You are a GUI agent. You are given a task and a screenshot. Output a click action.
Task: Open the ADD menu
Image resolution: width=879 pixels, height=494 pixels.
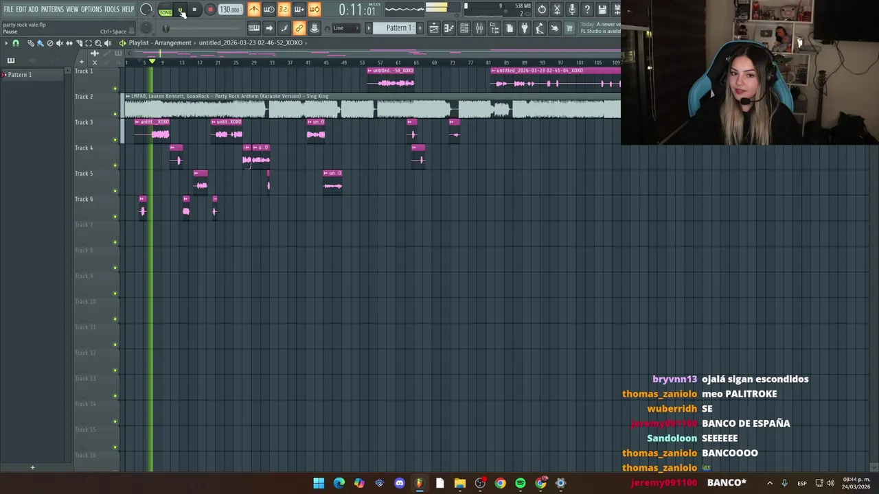pos(33,10)
